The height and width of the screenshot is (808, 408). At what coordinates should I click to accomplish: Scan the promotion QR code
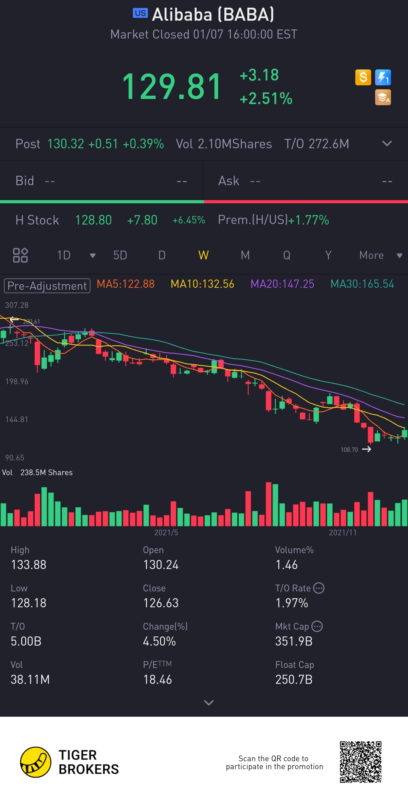360,762
